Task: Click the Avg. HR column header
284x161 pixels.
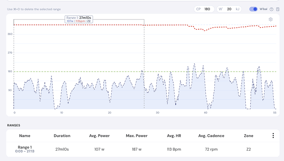Action: tap(174, 135)
